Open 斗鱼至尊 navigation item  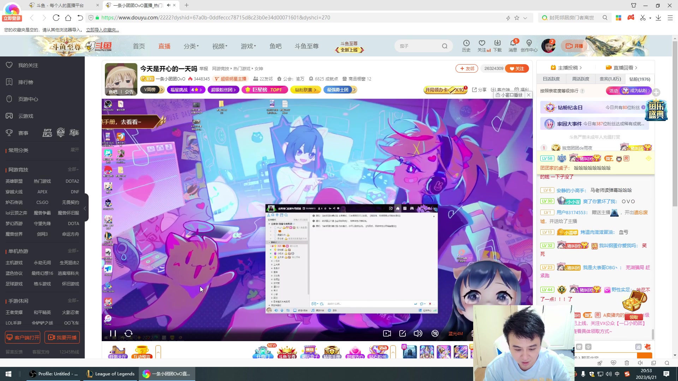[307, 46]
